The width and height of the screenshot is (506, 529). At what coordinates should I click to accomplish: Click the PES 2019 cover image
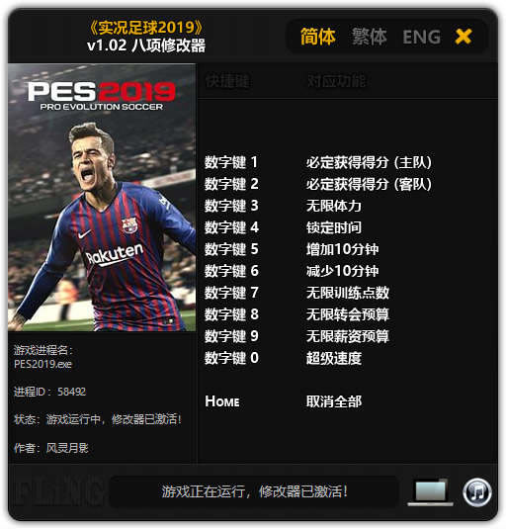102,198
